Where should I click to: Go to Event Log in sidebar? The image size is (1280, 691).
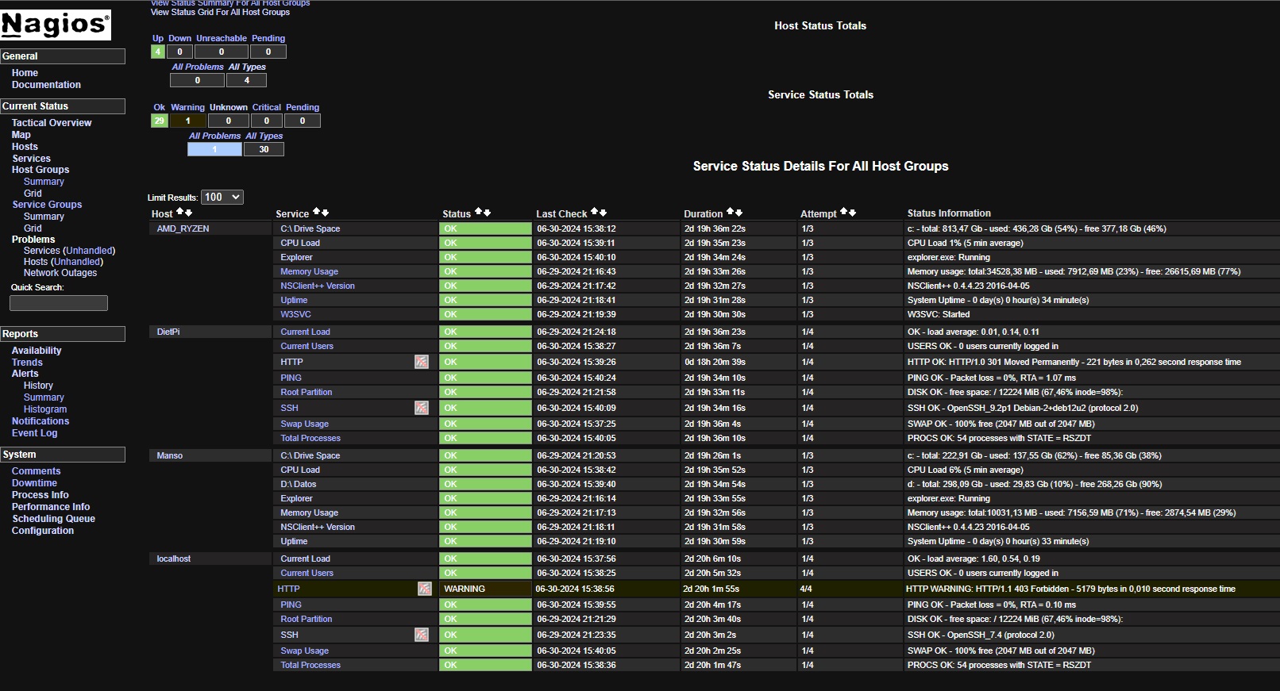(x=34, y=433)
